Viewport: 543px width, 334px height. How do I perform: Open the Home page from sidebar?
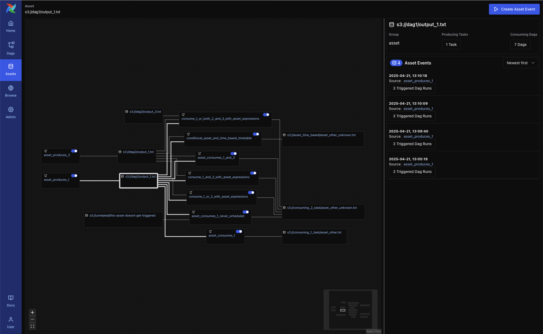pyautogui.click(x=11, y=26)
